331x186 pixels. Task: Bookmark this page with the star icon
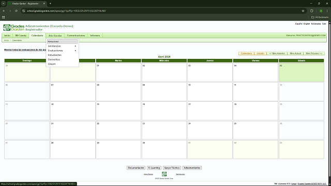point(303,11)
